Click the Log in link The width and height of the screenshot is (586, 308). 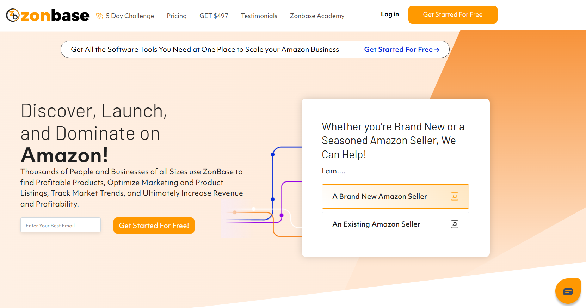pos(390,14)
